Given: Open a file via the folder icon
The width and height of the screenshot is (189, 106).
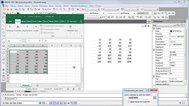Looking at the screenshot, I should pos(8,9).
